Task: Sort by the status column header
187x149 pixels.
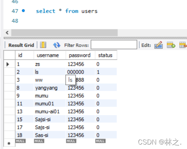Action: coord(106,55)
